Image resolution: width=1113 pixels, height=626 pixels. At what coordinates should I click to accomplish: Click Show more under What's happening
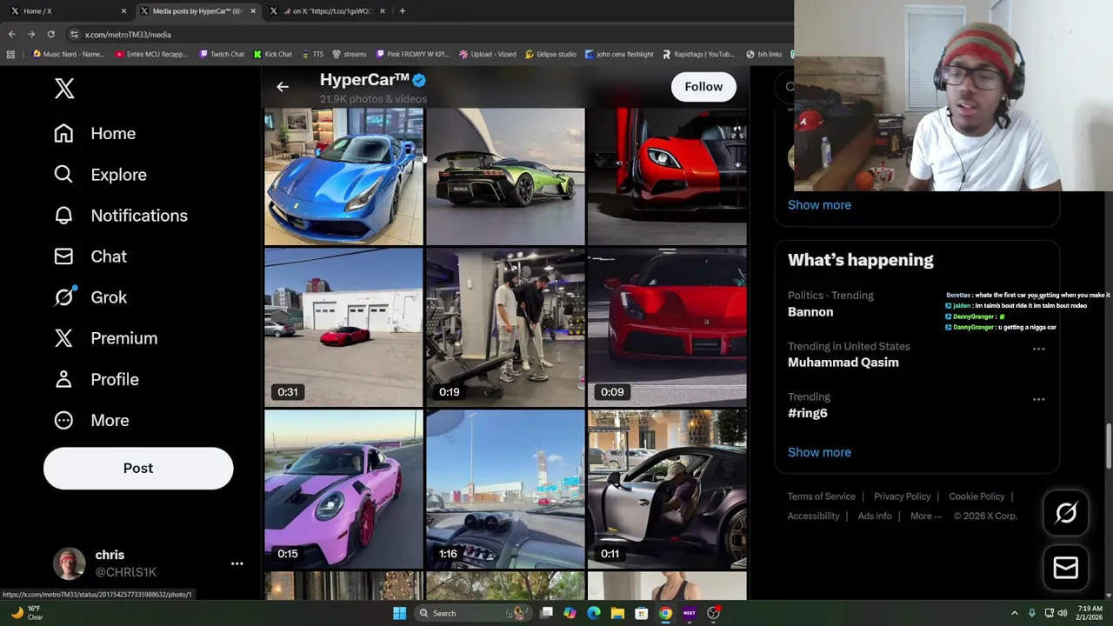click(819, 452)
